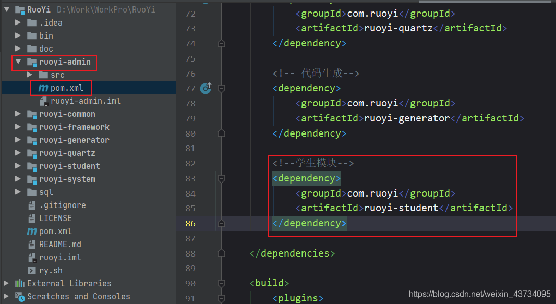Fold the dependency block starting at line 77

(221, 88)
